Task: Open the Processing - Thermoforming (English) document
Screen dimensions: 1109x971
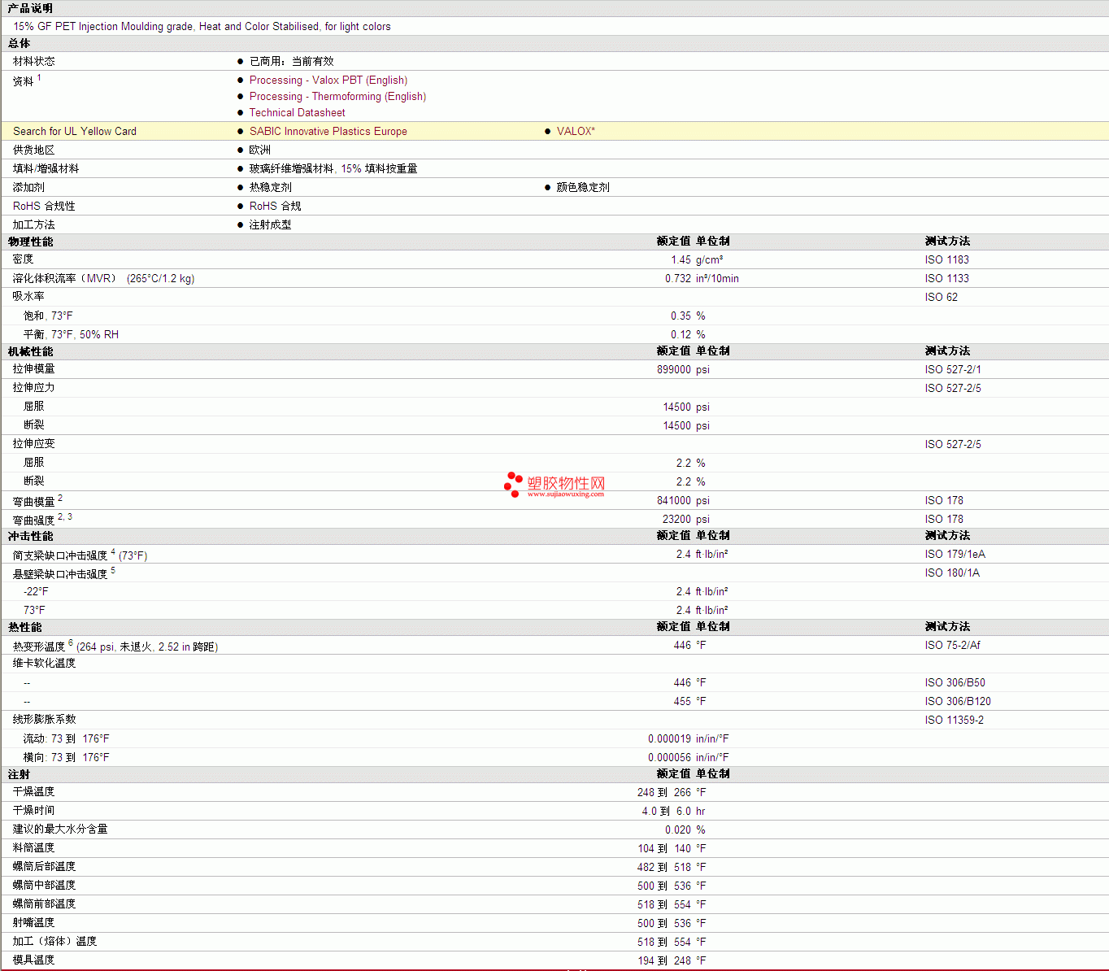Action: 337,96
